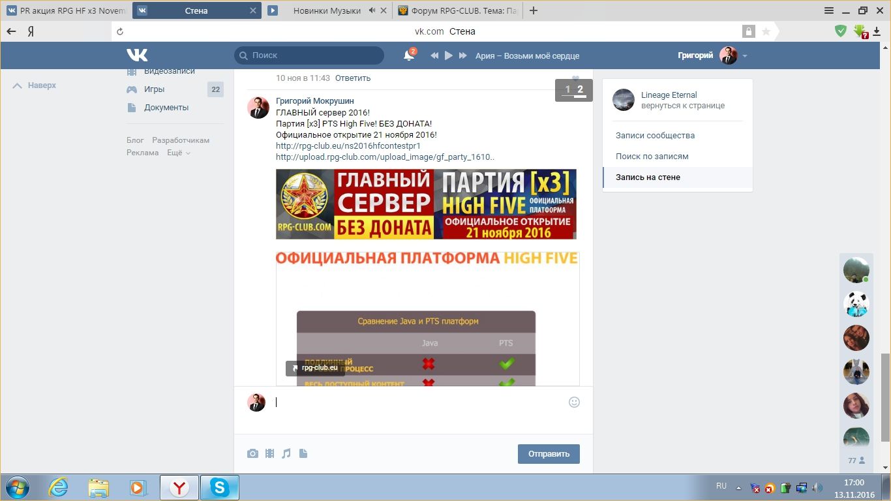Viewport: 891px width, 501px height.
Task: Click Ария – Возьми моё сердце track title
Action: pyautogui.click(x=527, y=56)
